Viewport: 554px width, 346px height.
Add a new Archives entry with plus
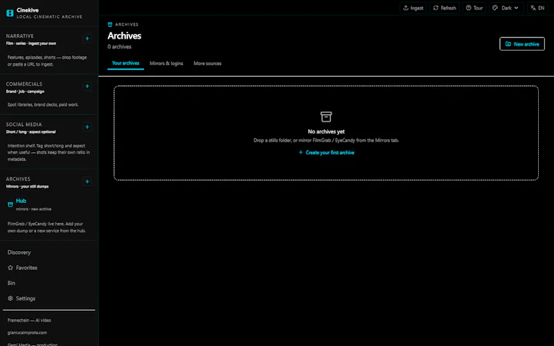87,181
